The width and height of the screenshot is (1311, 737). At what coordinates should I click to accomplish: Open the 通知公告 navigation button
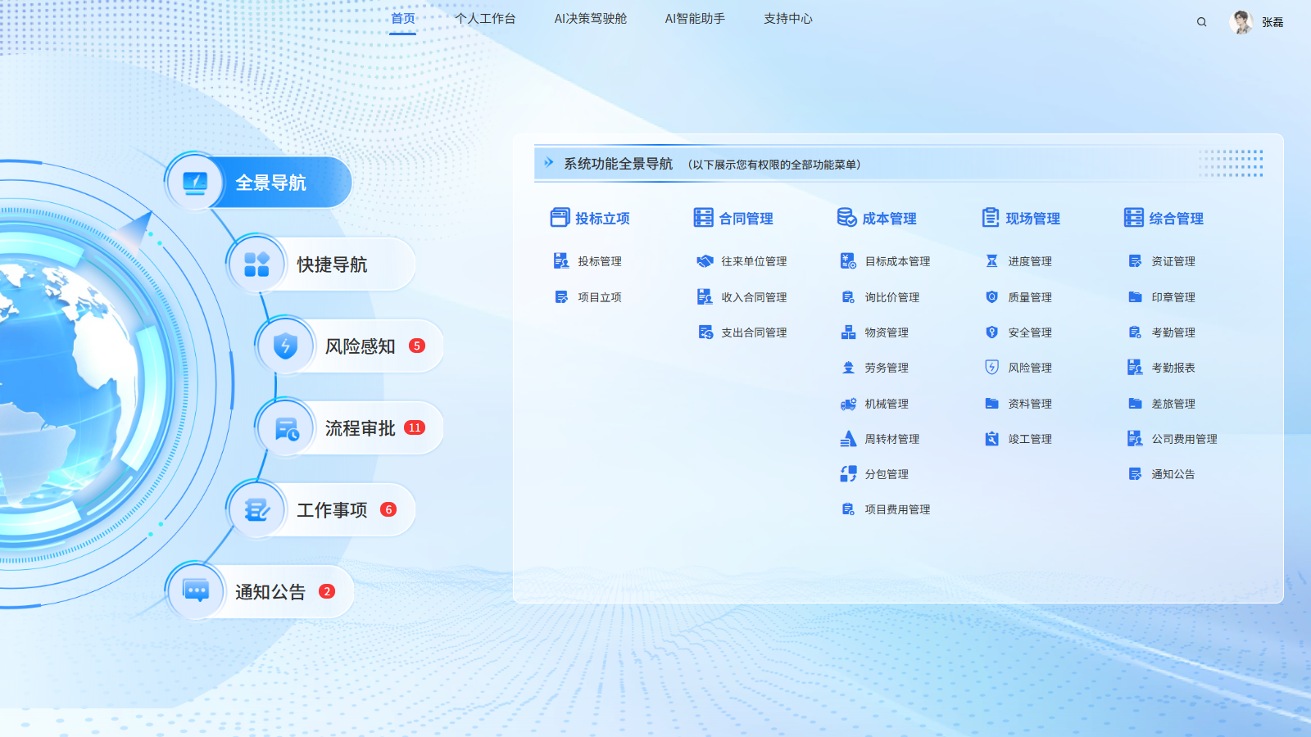260,590
